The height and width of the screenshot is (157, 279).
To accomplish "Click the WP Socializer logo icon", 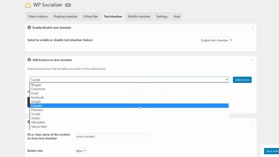I will [x=28, y=5].
